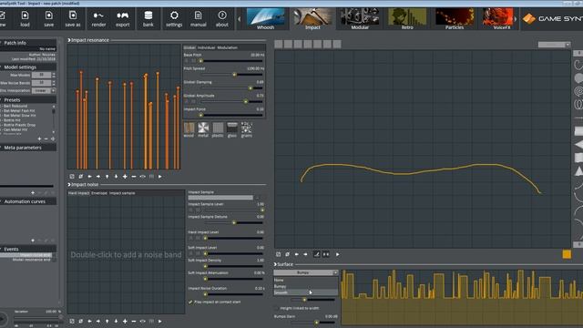Select the grains material icon

click(x=247, y=128)
